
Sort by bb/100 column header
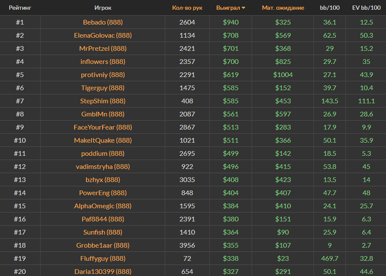330,8
